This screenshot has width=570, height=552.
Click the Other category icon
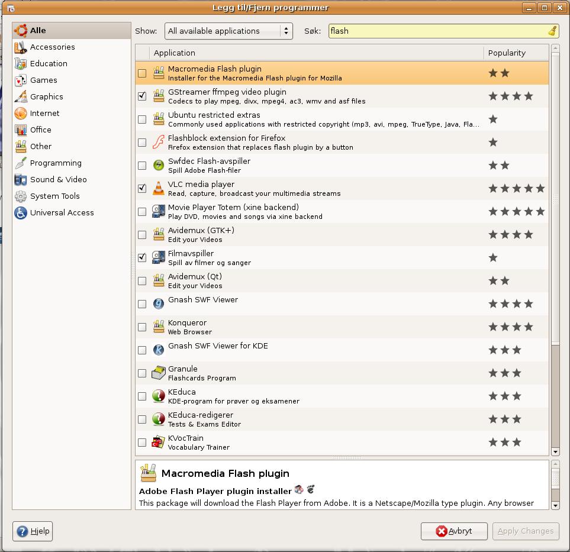(x=21, y=147)
